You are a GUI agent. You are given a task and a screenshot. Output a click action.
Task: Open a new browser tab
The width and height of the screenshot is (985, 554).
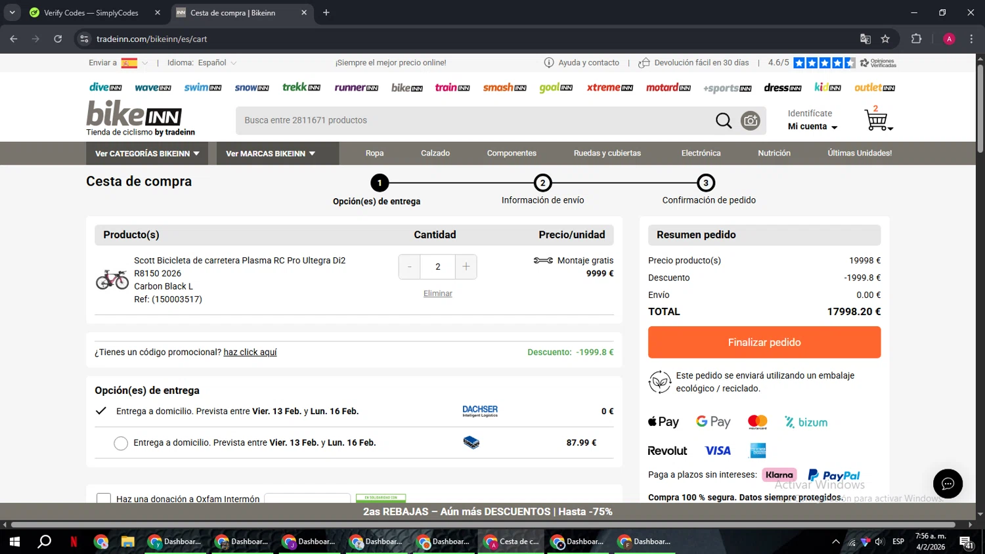(326, 12)
